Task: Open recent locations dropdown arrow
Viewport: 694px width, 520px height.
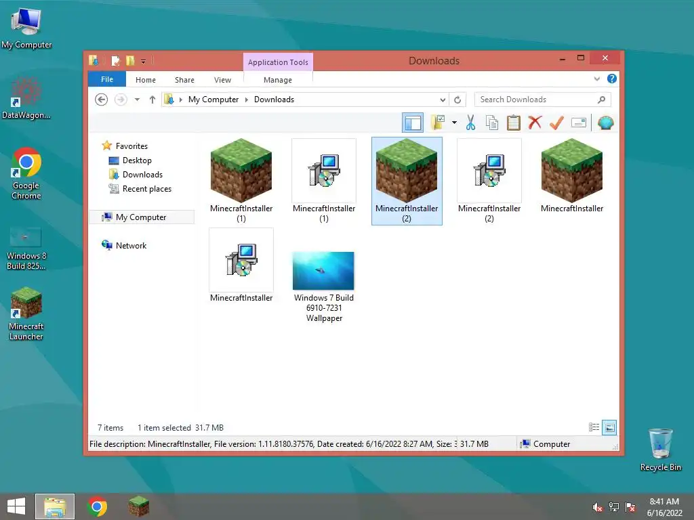Action: point(137,100)
